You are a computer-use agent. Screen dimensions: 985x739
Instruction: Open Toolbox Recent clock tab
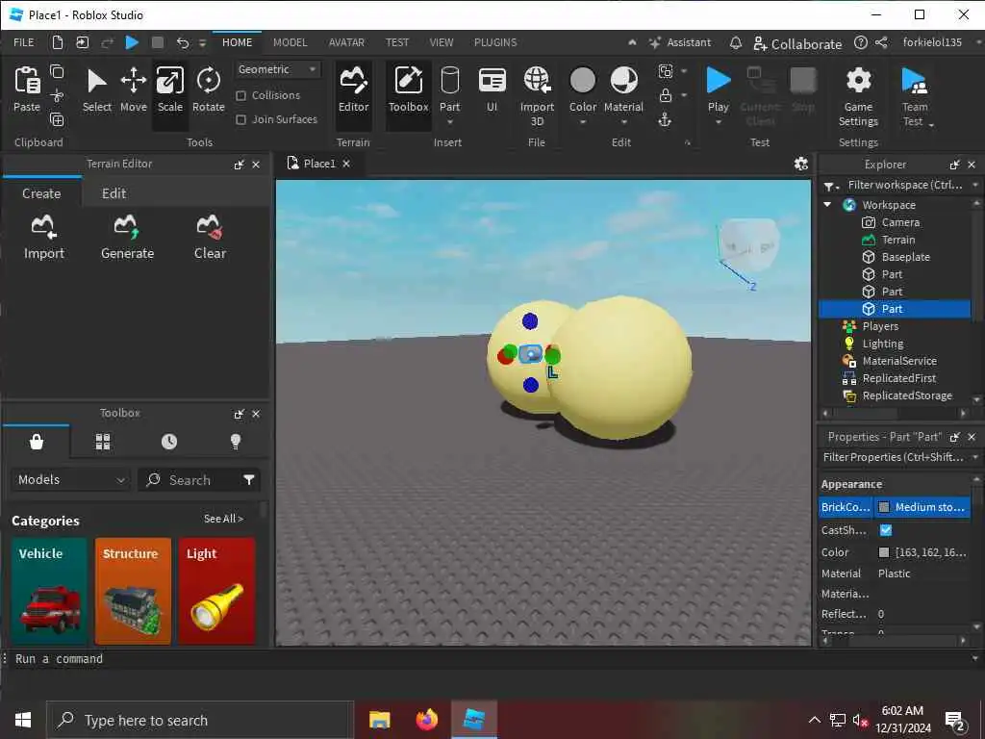[169, 442]
